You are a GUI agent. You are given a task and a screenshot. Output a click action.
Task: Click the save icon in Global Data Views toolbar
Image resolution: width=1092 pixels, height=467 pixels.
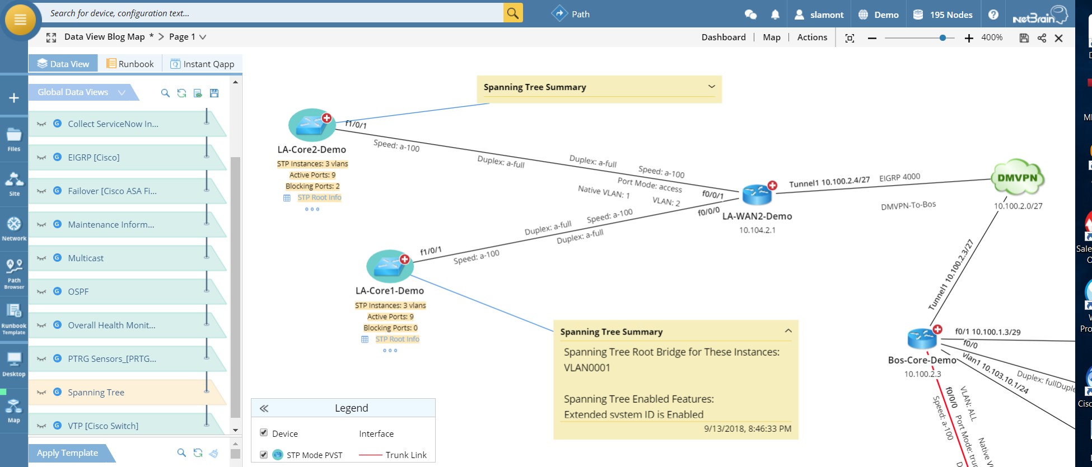pyautogui.click(x=214, y=93)
